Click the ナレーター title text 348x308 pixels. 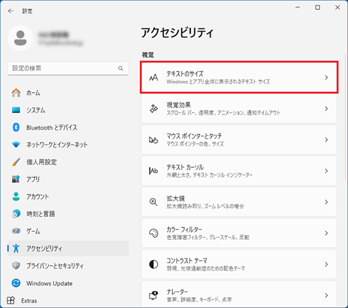pyautogui.click(x=177, y=292)
